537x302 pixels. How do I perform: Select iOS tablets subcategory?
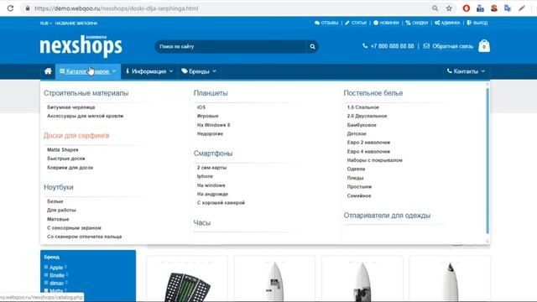[201, 107]
